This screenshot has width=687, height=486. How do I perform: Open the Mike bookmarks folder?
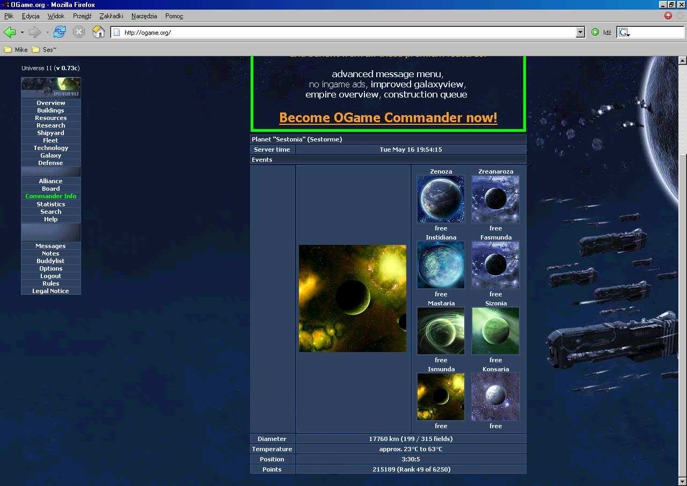[x=16, y=50]
